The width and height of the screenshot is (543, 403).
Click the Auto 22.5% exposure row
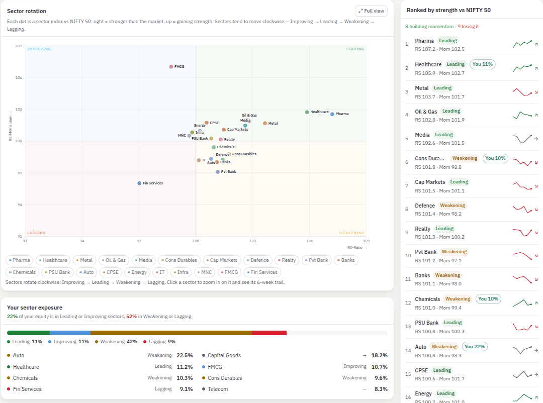coord(100,356)
